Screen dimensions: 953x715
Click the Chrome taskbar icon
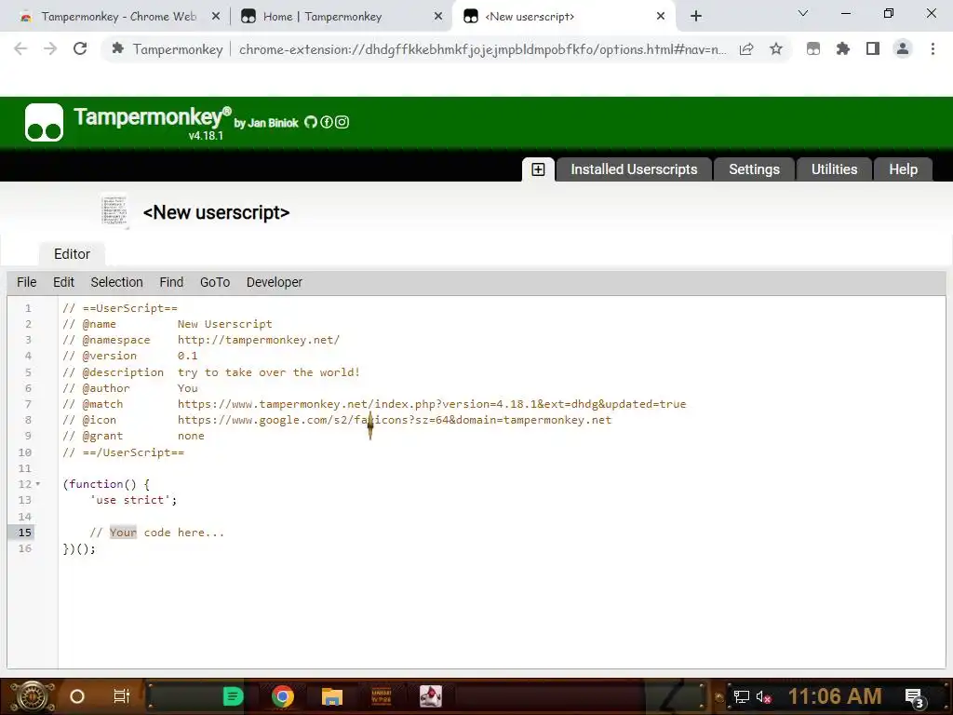point(283,696)
